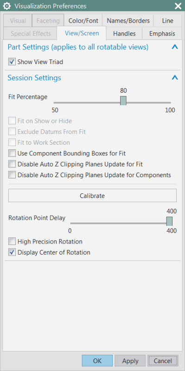The width and height of the screenshot is (185, 371).
Task: Check Disable Auto Z Clipping Planes for Fit
Action: pyautogui.click(x=12, y=164)
